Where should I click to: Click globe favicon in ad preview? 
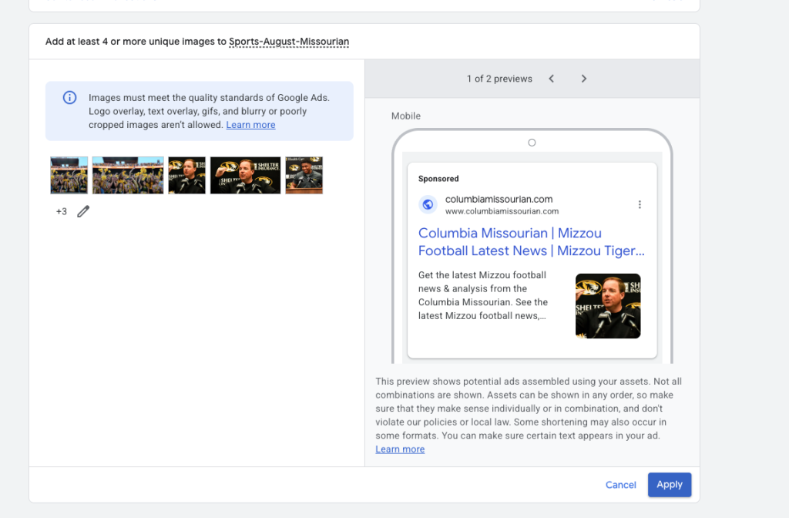[428, 204]
